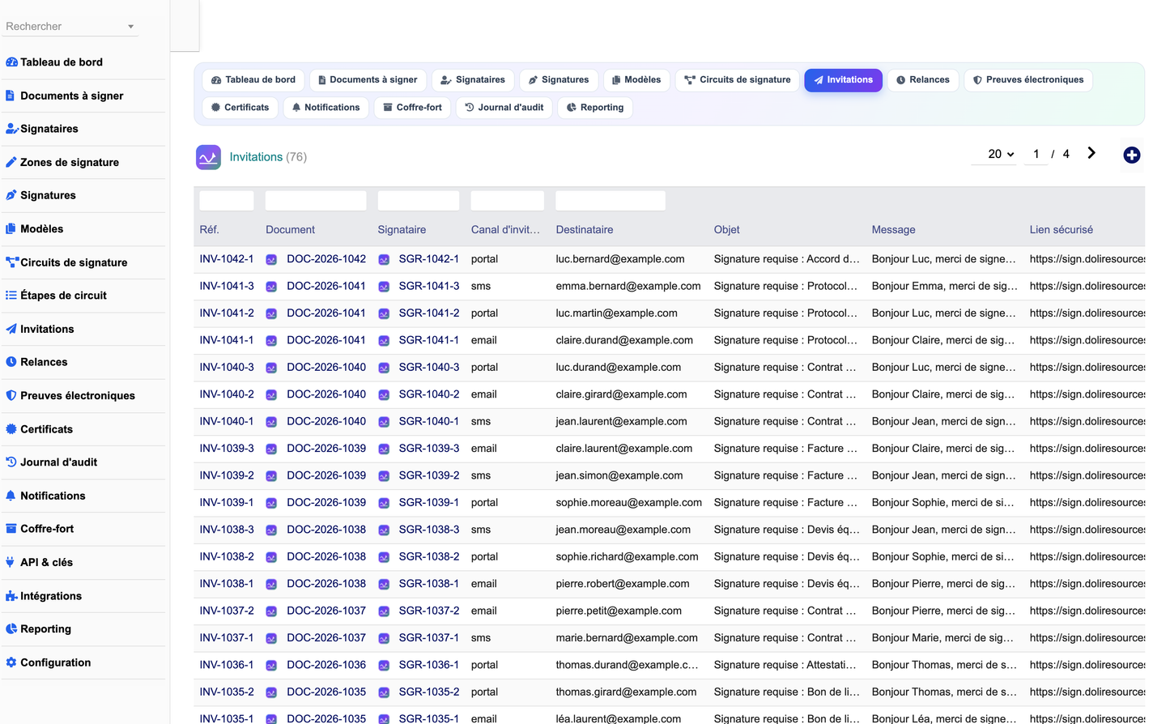Click sophie.moreau@example.com cell
Screen dimensions: 1170x724
tap(629, 502)
